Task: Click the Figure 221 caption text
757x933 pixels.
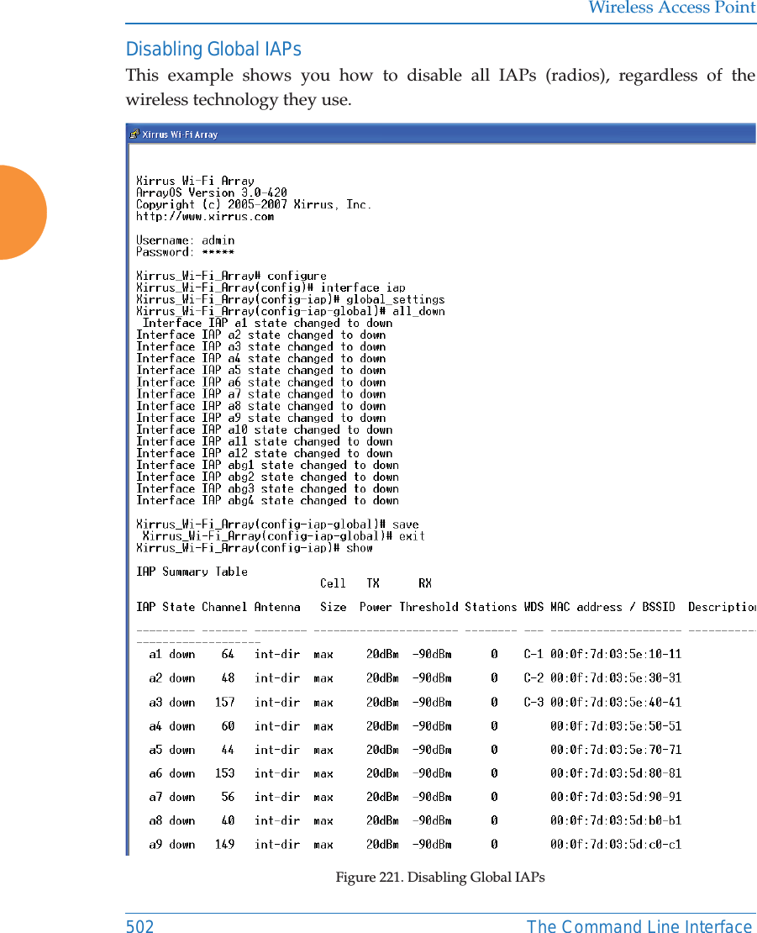Action: click(440, 878)
